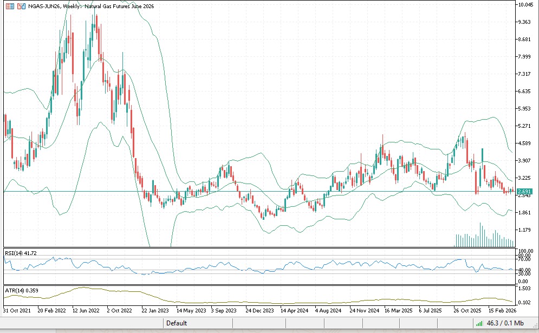Click the 14 May 2023 date label
The image size is (539, 333).
pyautogui.click(x=191, y=311)
